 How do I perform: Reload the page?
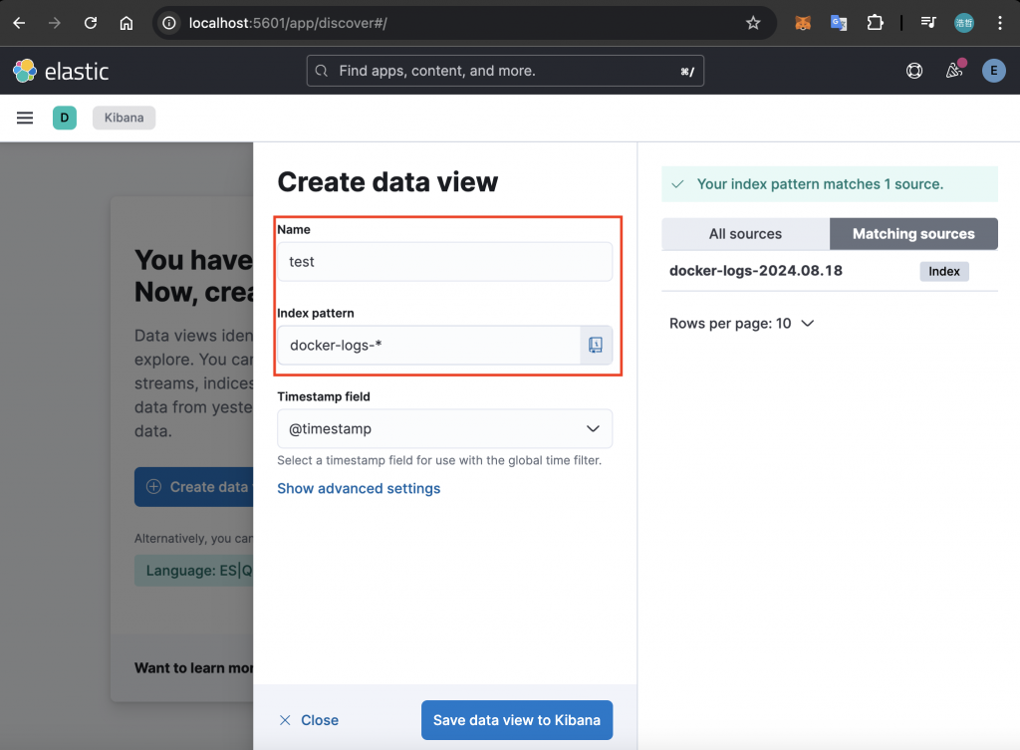pyautogui.click(x=91, y=24)
